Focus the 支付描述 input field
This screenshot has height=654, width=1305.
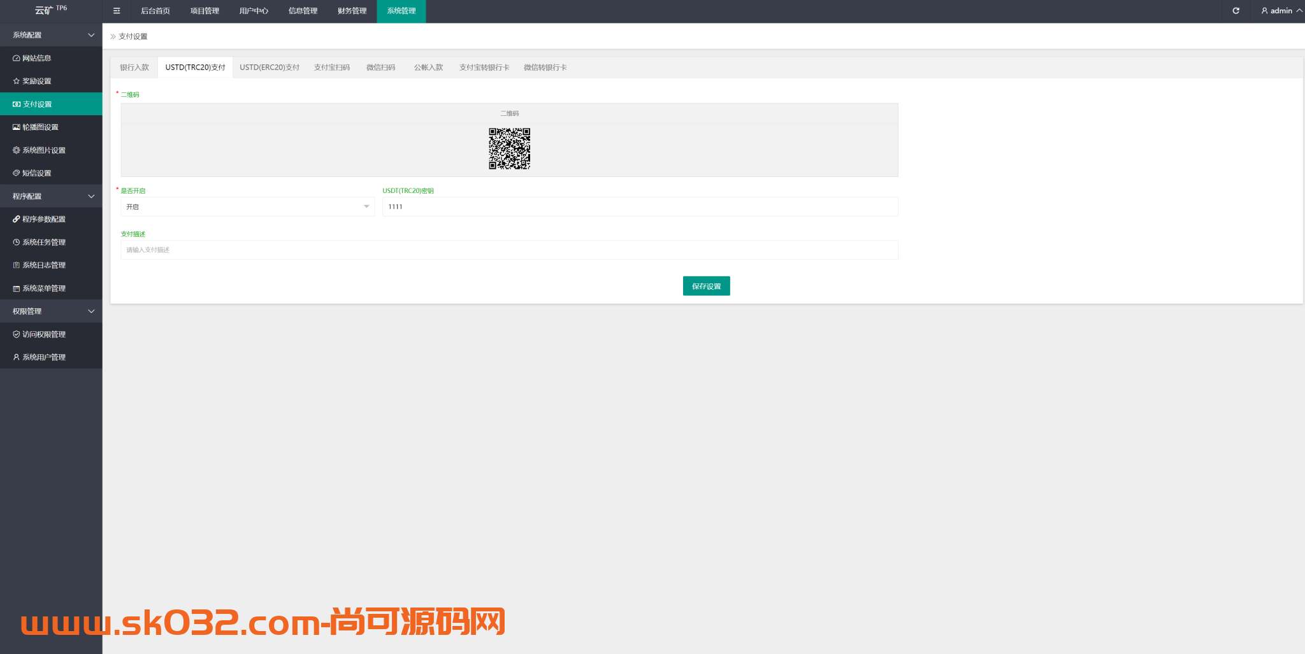coord(509,250)
